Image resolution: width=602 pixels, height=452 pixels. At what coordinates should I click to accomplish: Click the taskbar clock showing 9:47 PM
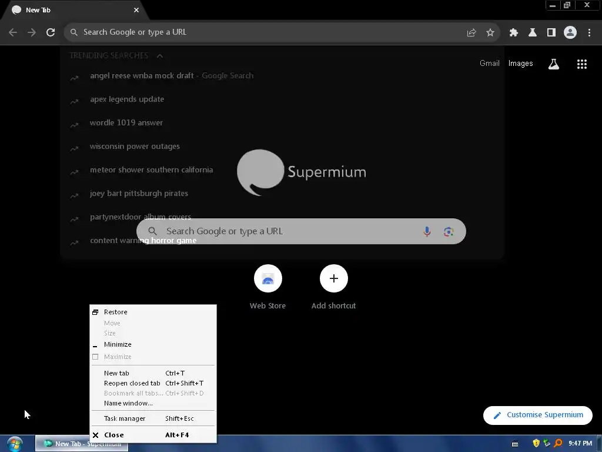(580, 444)
